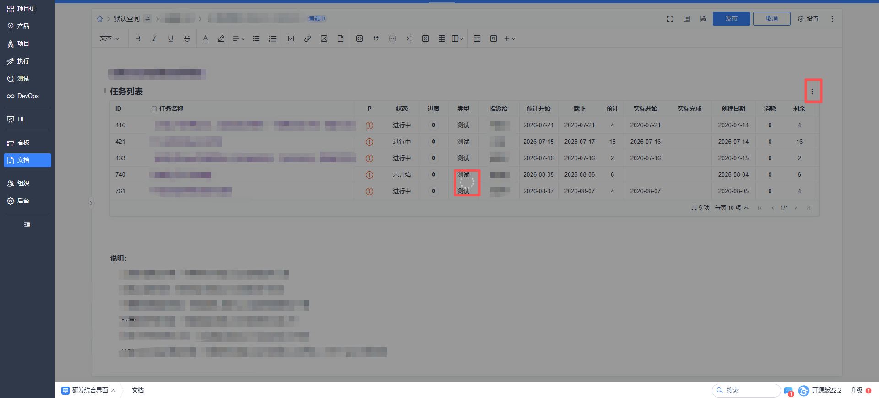The width and height of the screenshot is (879, 398).
Task: Insert a block quote
Action: tap(376, 38)
